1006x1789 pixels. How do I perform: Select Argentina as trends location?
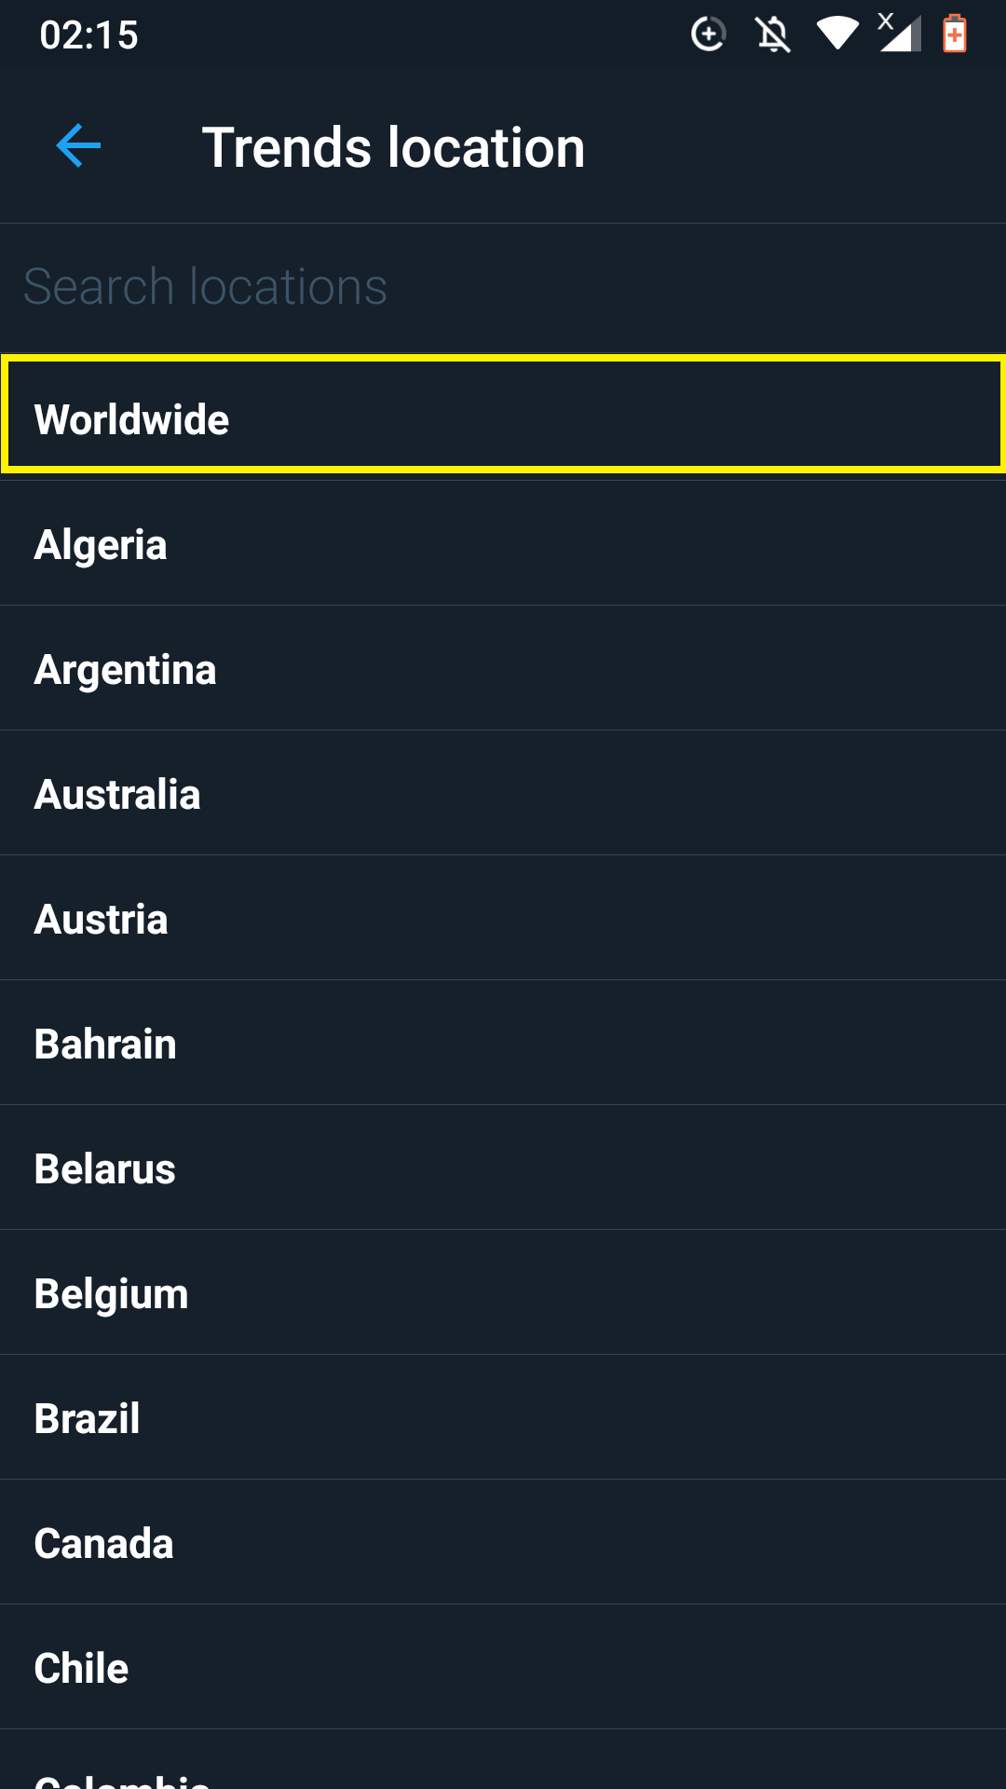503,669
